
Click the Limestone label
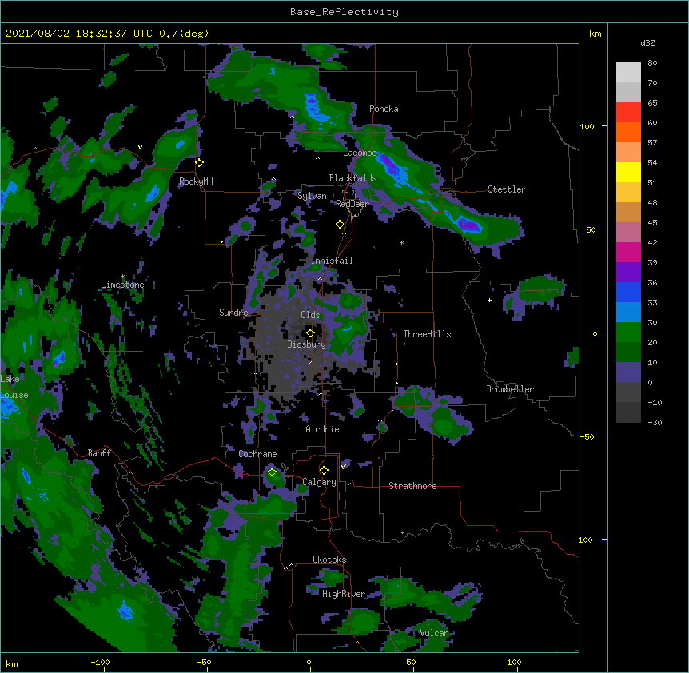[122, 285]
